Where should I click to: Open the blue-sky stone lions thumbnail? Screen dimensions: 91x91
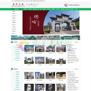(x=40, y=76)
